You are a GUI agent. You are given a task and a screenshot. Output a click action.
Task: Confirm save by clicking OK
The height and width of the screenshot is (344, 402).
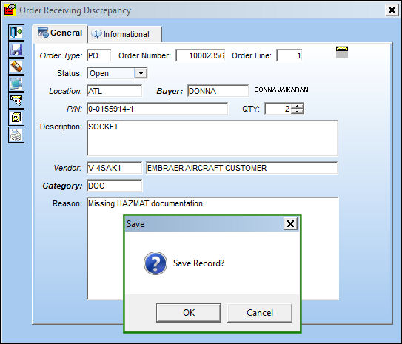coord(189,312)
